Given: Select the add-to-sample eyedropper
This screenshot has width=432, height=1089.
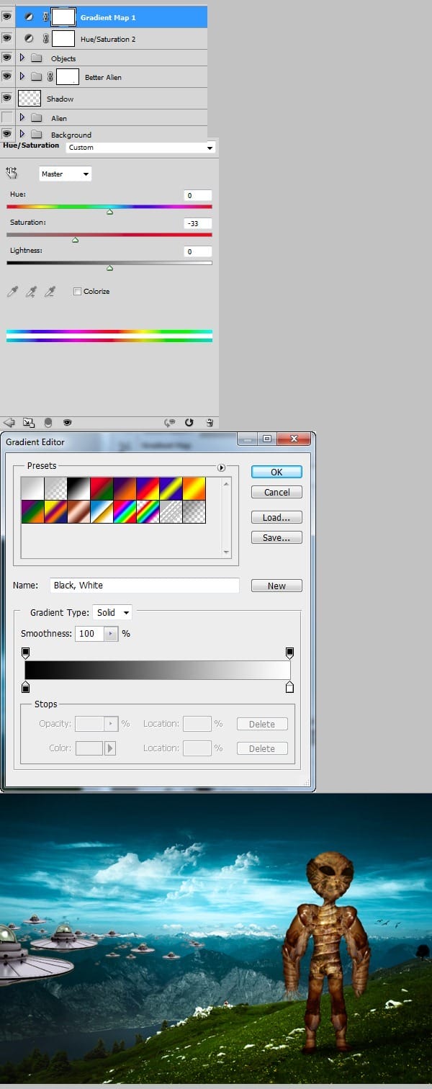Looking at the screenshot, I should (31, 291).
